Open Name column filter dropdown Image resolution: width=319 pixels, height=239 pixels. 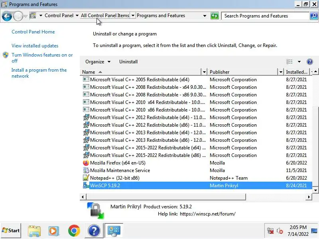pyautogui.click(x=204, y=72)
